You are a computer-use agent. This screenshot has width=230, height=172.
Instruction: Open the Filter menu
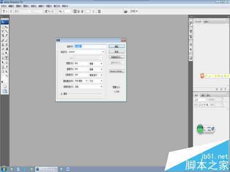[x=41, y=6]
